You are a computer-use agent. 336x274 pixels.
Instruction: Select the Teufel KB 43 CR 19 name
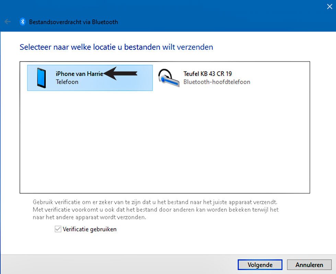tap(208, 74)
